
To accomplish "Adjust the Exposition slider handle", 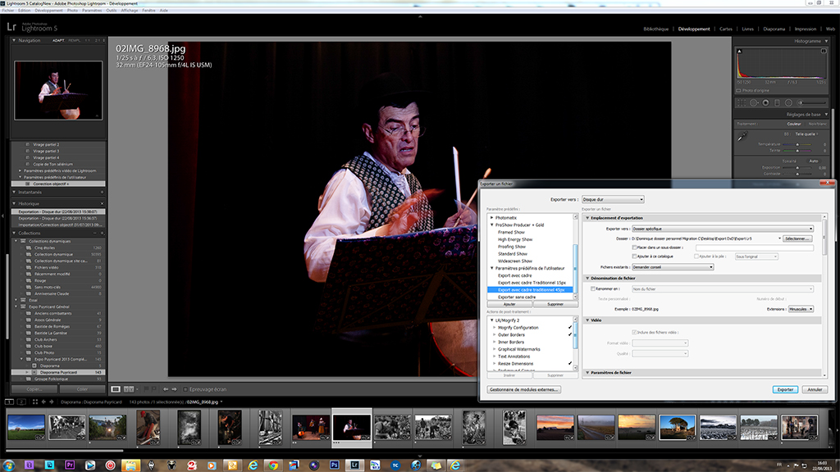I will 797,167.
